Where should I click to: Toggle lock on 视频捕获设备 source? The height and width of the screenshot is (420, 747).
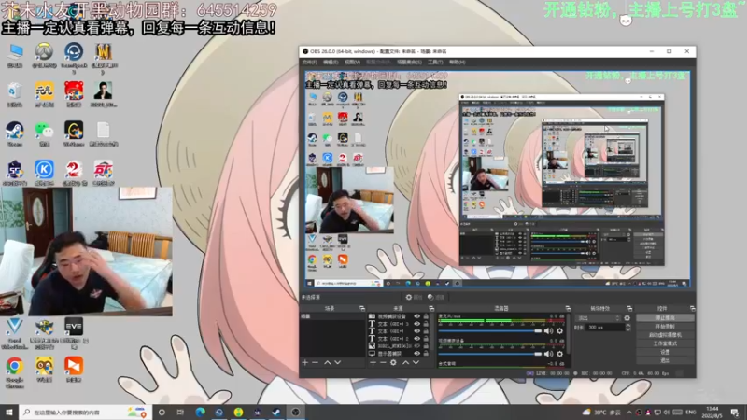coord(426,316)
